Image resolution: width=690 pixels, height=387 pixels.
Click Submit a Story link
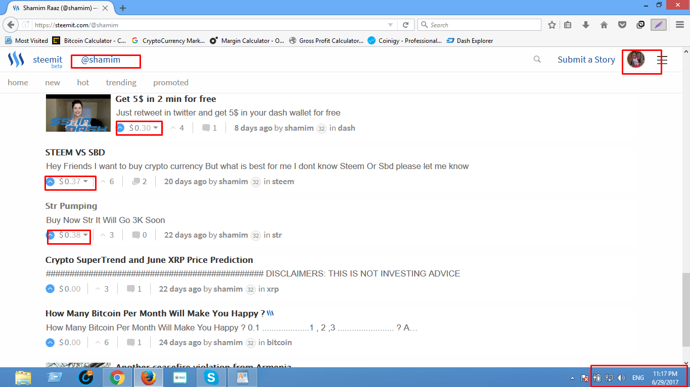pos(586,60)
